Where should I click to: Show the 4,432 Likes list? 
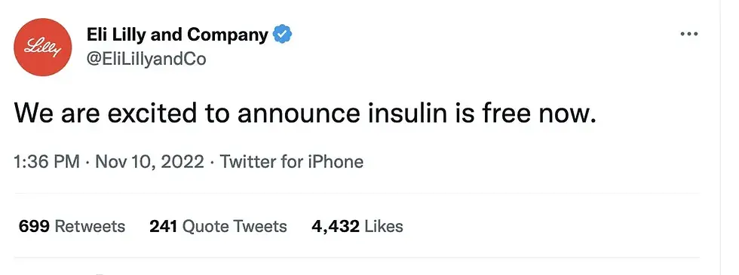tap(357, 227)
